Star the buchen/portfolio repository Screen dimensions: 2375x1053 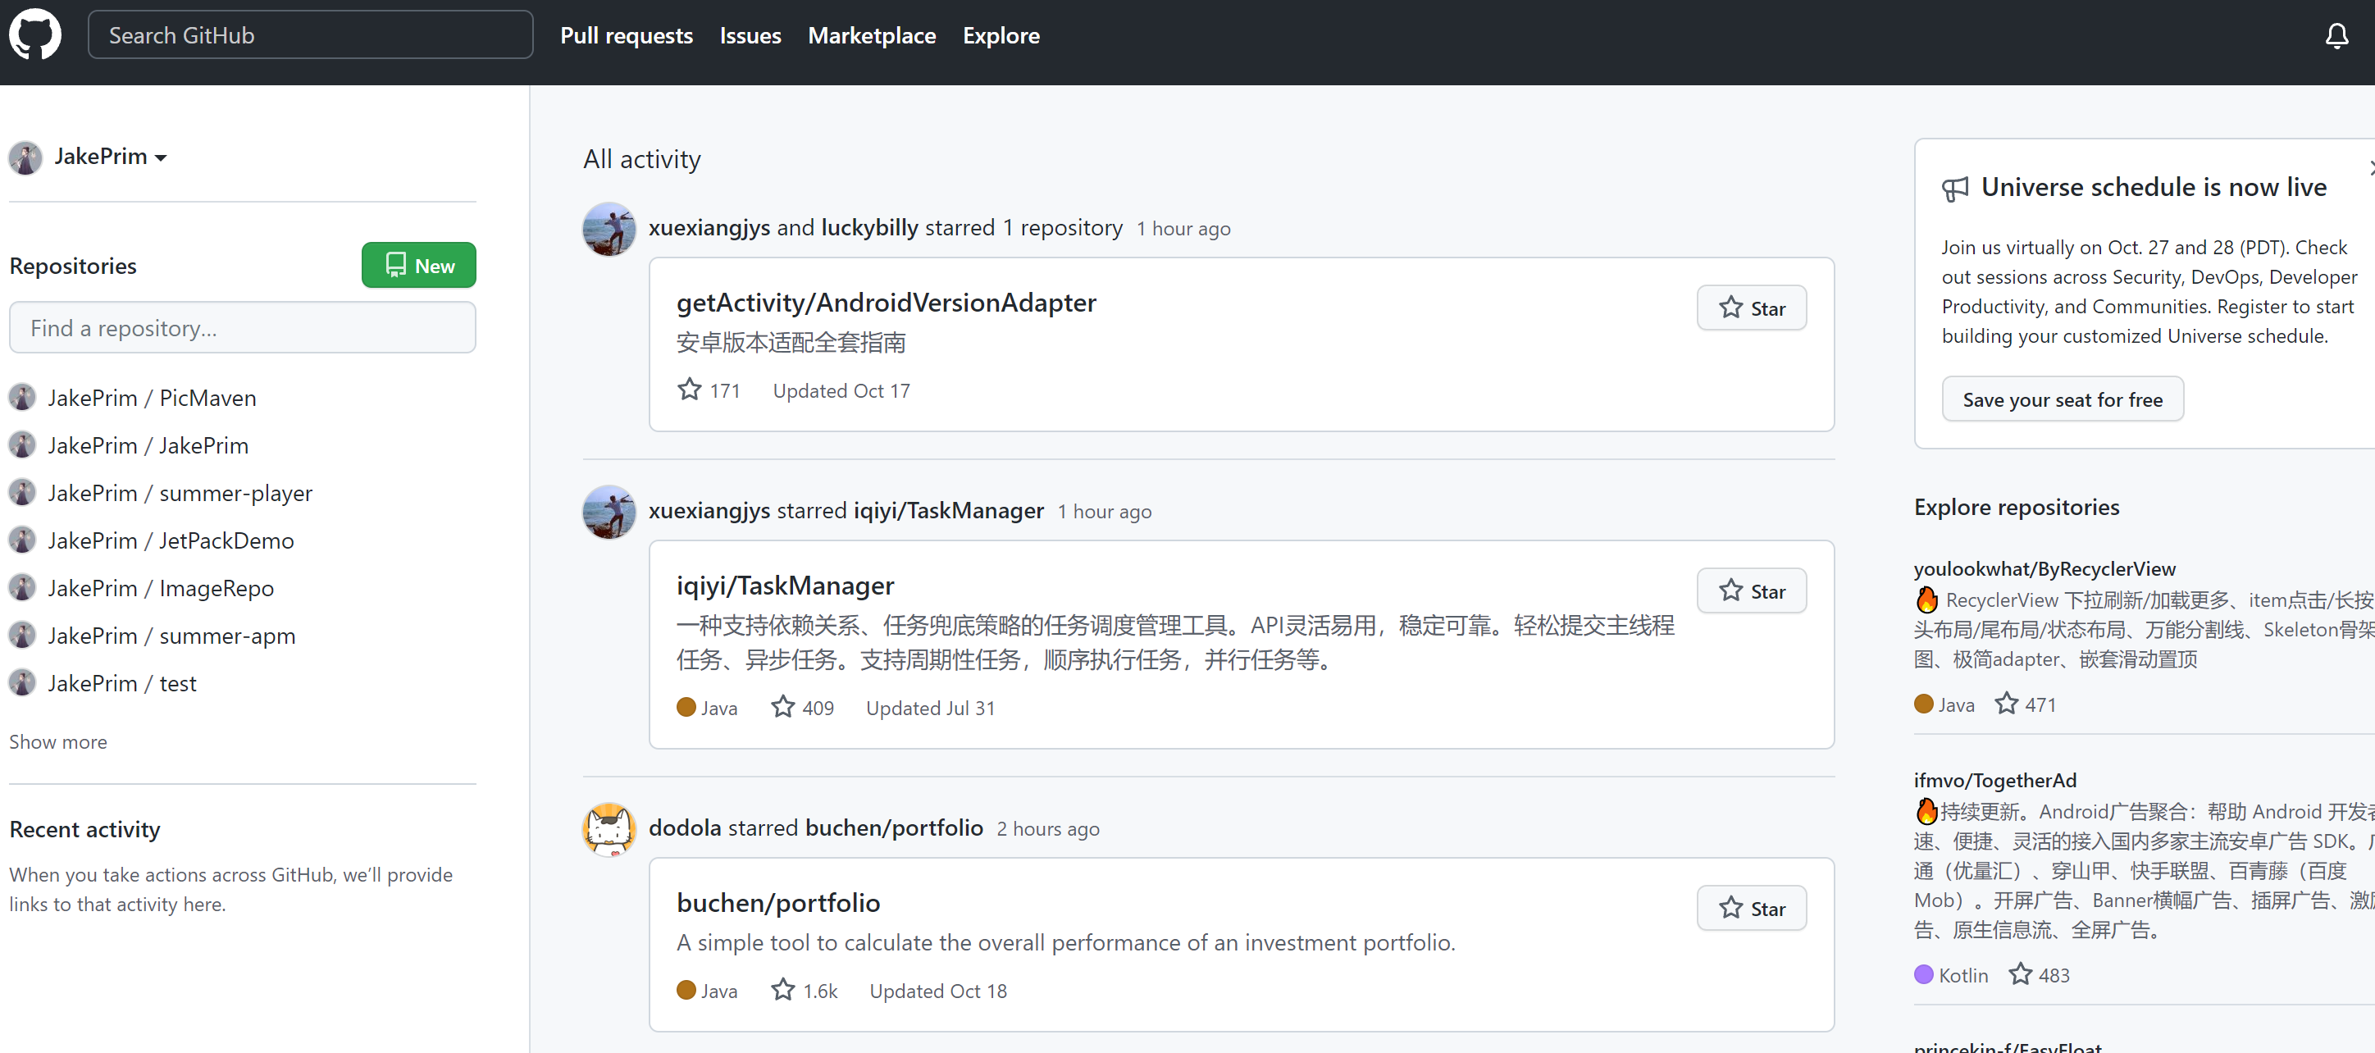(x=1751, y=908)
